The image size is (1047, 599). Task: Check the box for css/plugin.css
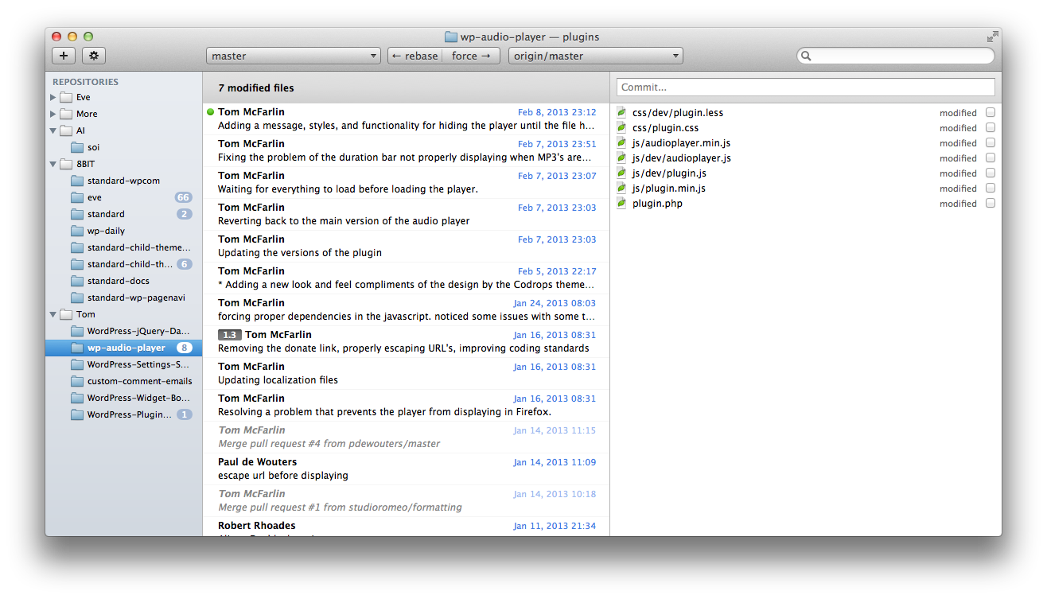click(x=991, y=128)
